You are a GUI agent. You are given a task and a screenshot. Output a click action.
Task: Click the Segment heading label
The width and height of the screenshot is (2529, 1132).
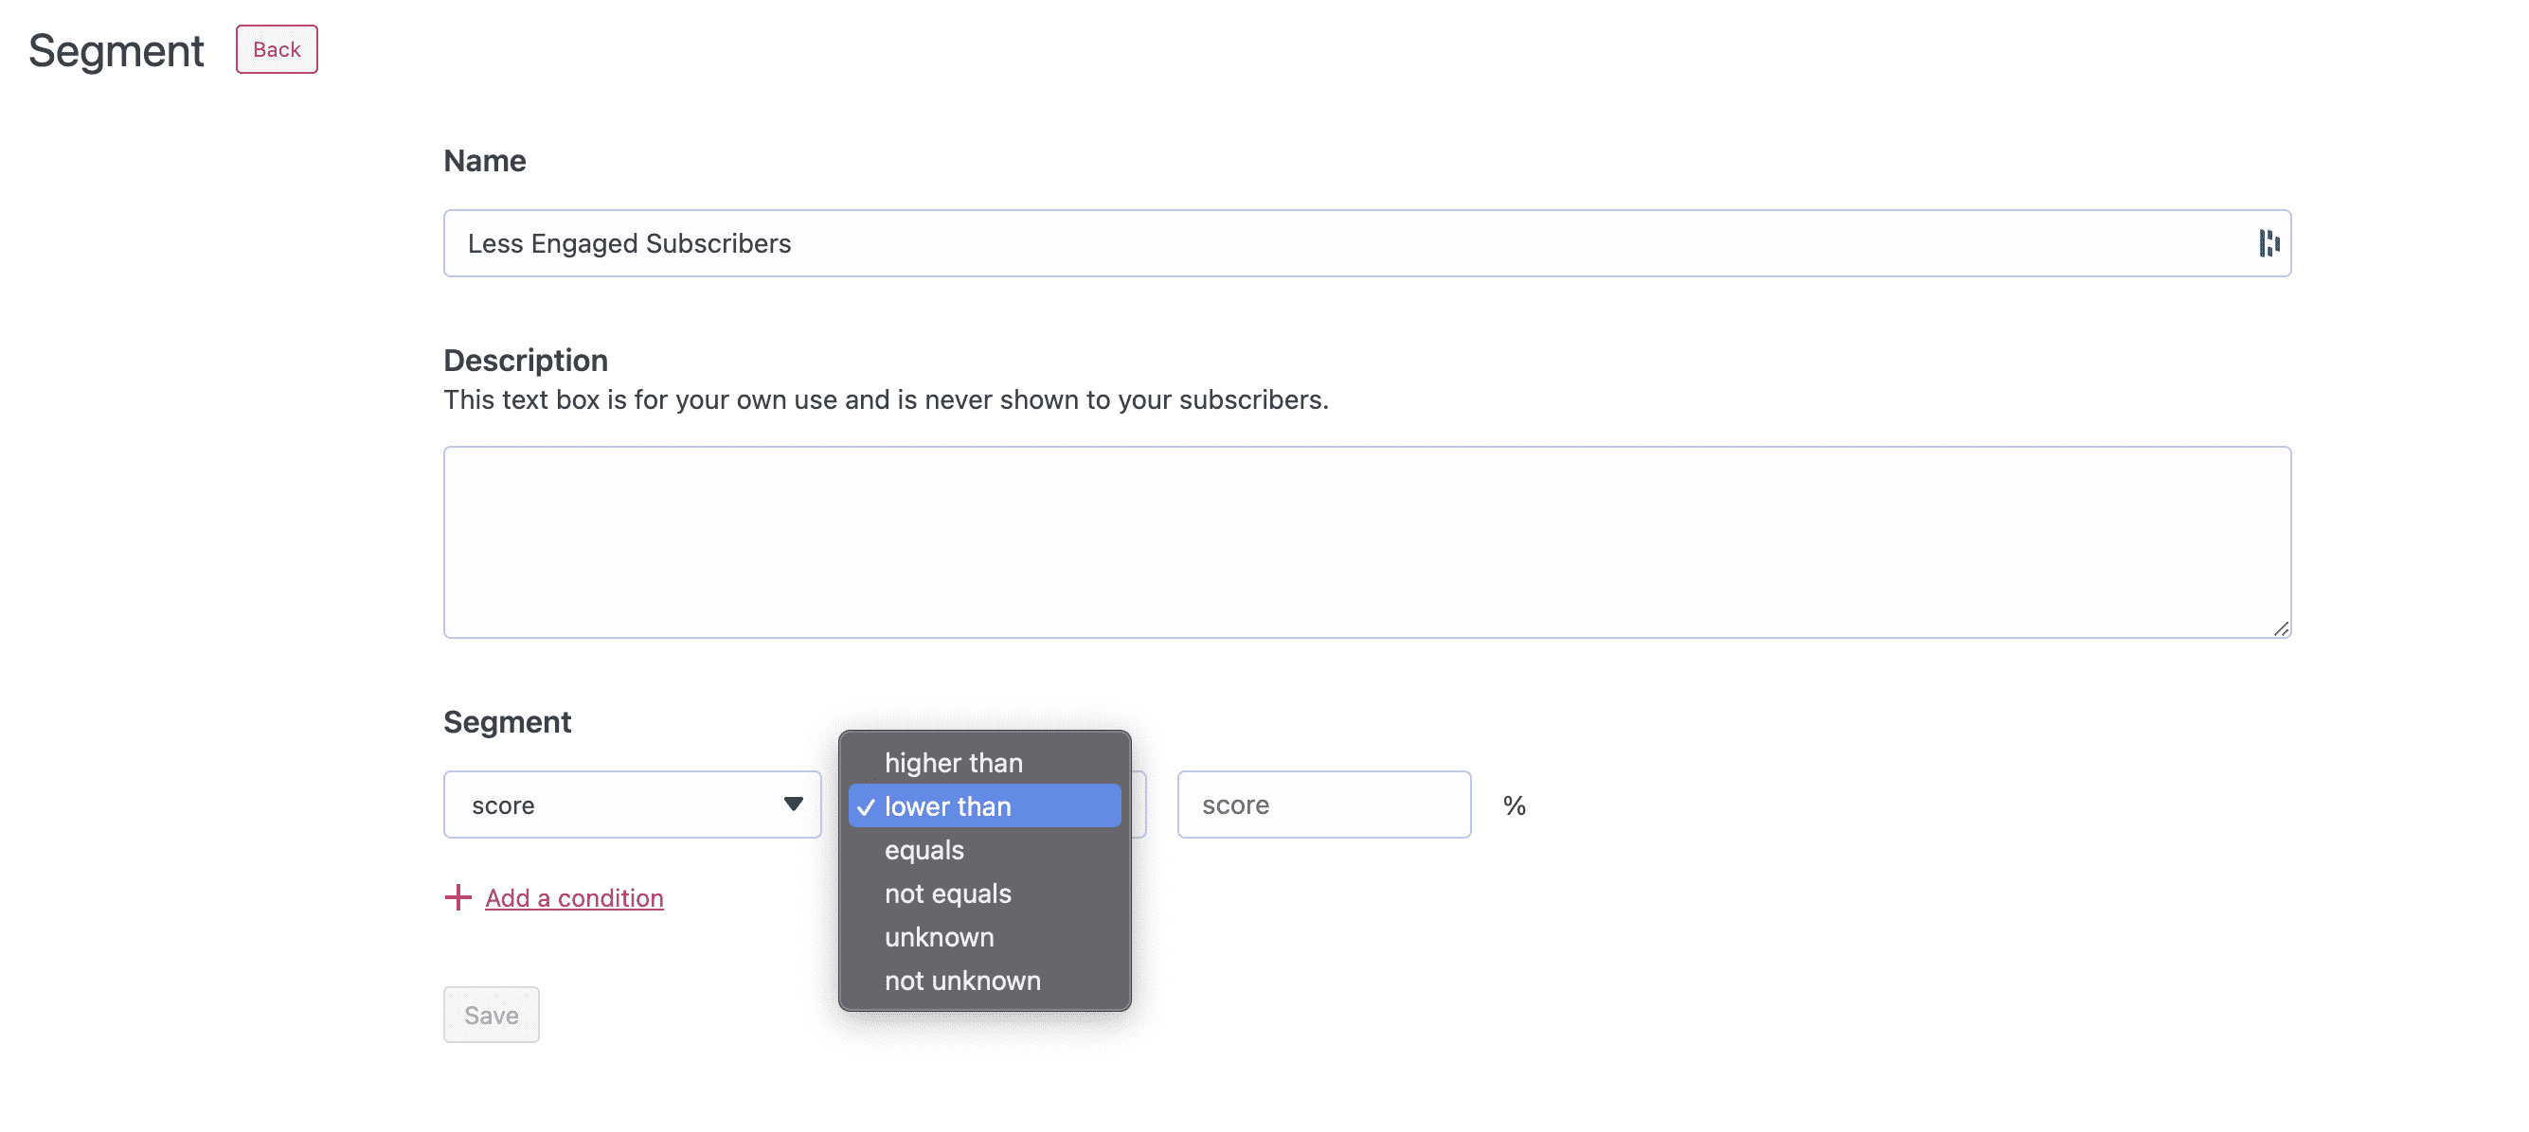[507, 721]
